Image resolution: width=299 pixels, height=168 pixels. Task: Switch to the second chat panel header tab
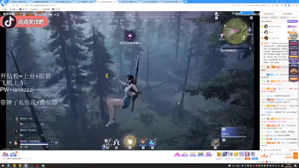click(288, 14)
